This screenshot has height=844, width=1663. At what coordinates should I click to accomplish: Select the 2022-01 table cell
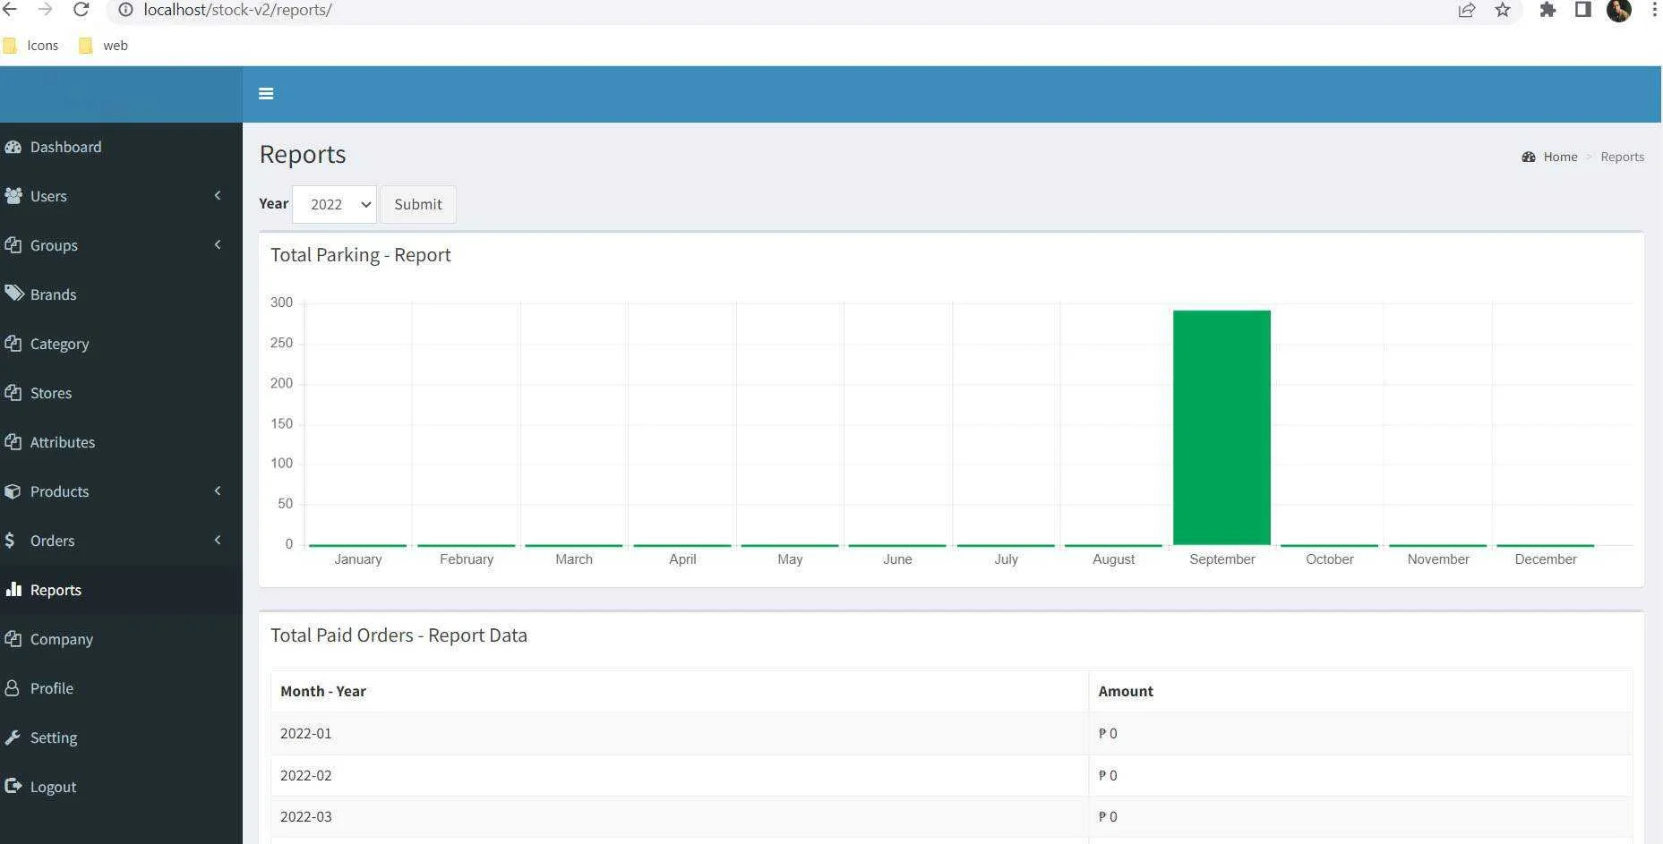pos(680,733)
